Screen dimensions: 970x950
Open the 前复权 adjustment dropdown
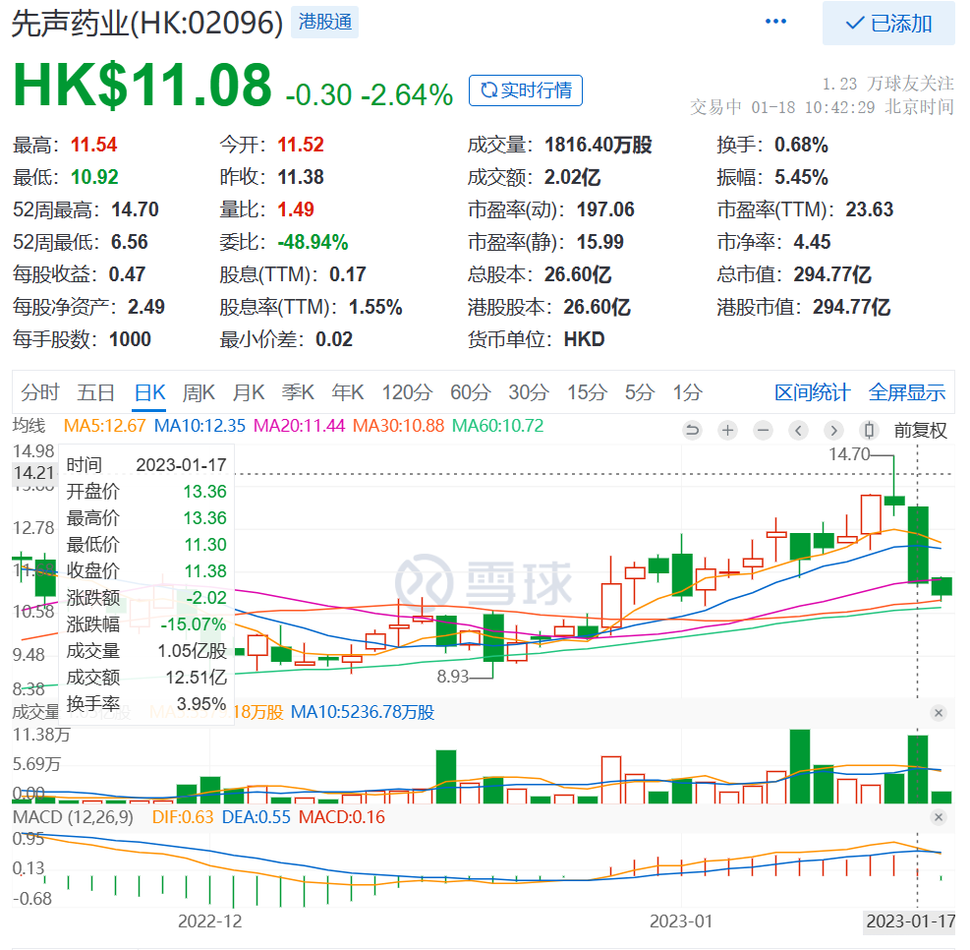tap(920, 430)
